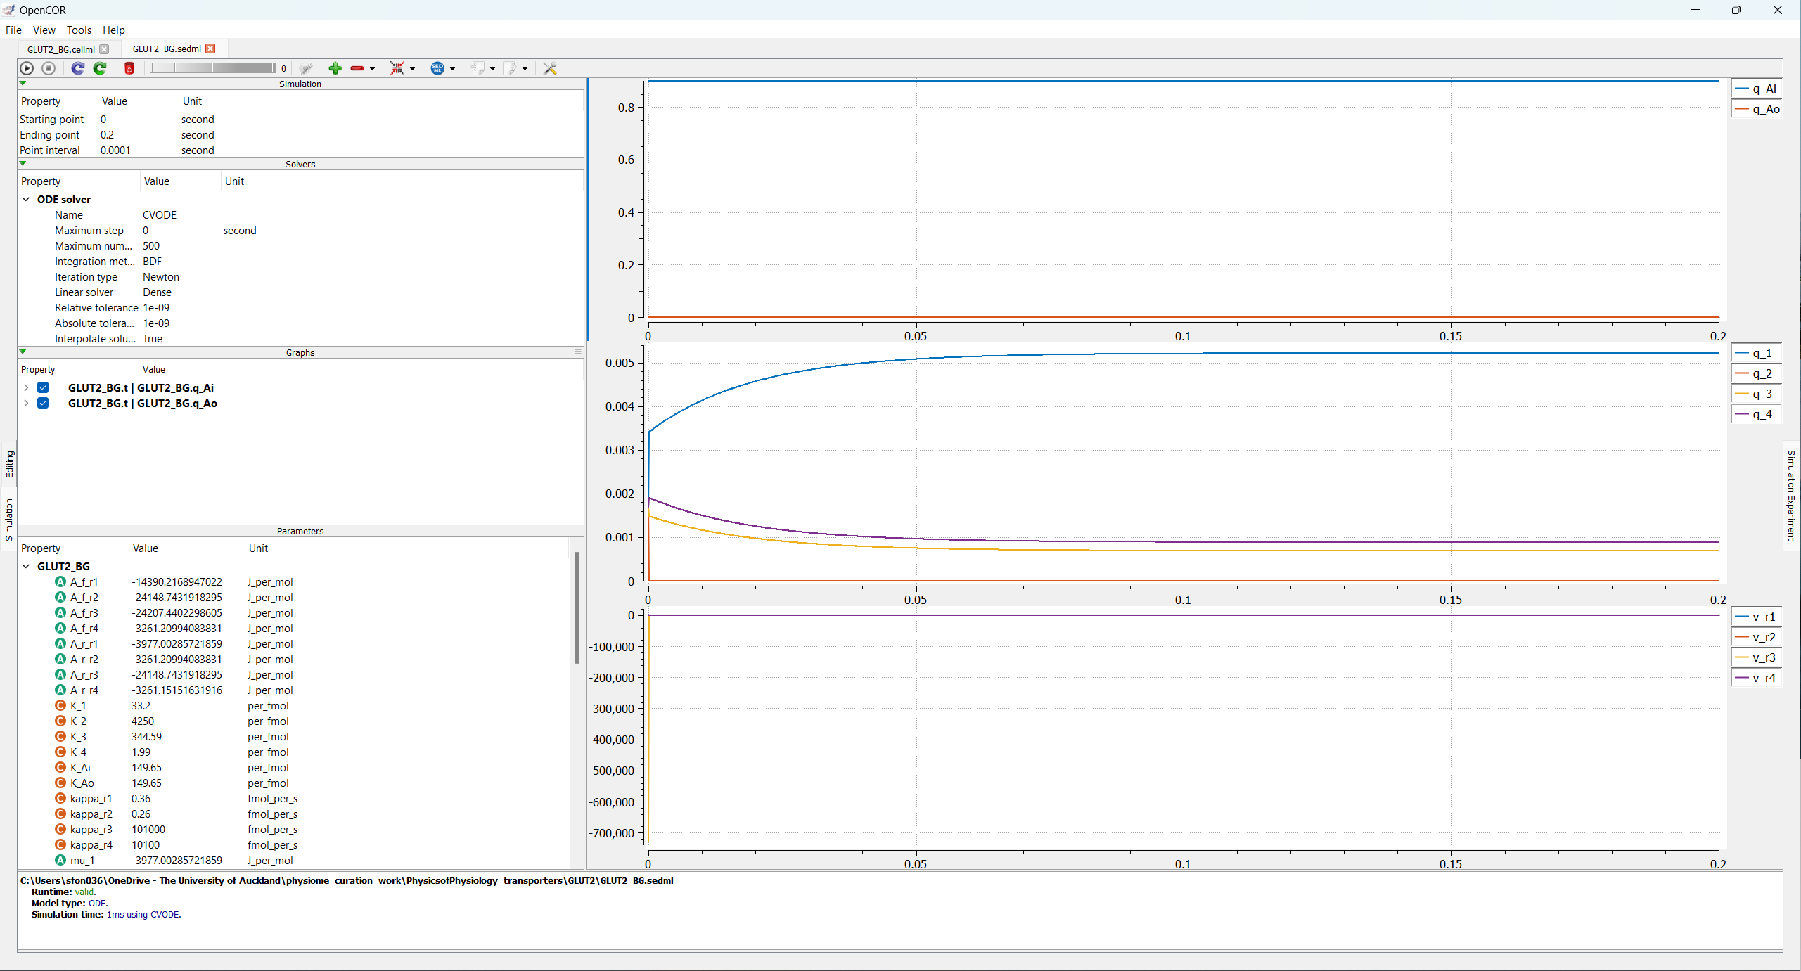The height and width of the screenshot is (971, 1801).
Task: Click the green reload arrow icon
Action: click(100, 68)
